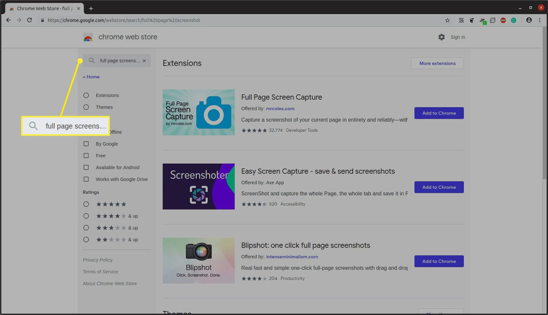
Task: Click the Developer Tools category label
Action: tap(302, 130)
